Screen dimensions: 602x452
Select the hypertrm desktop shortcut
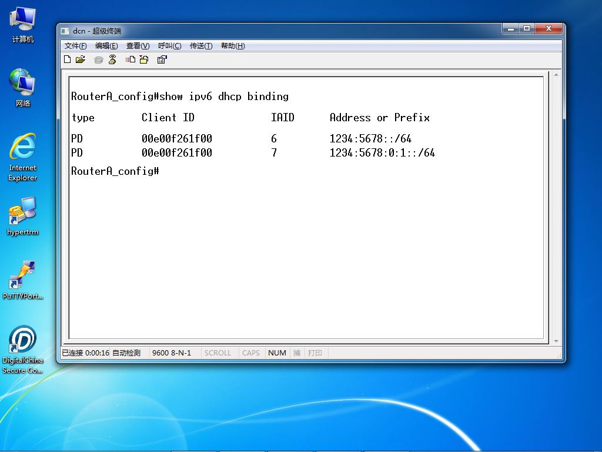pos(23,217)
